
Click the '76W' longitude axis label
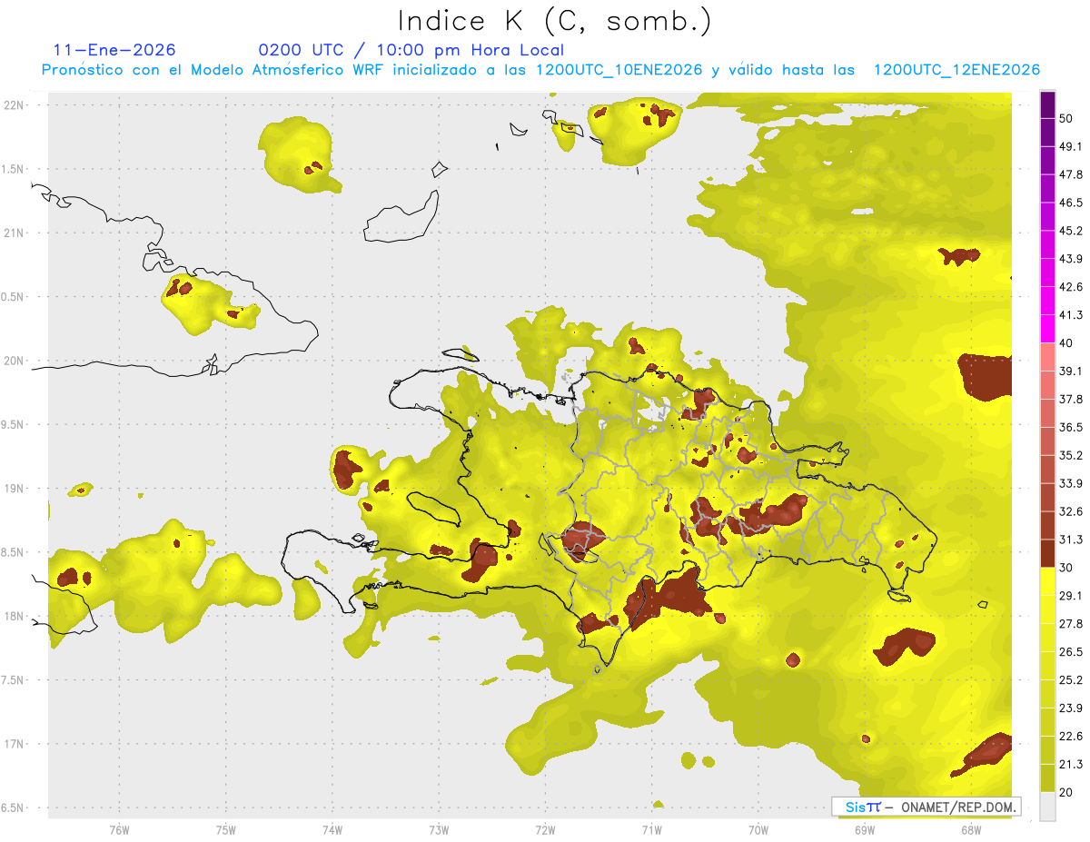[x=119, y=830]
